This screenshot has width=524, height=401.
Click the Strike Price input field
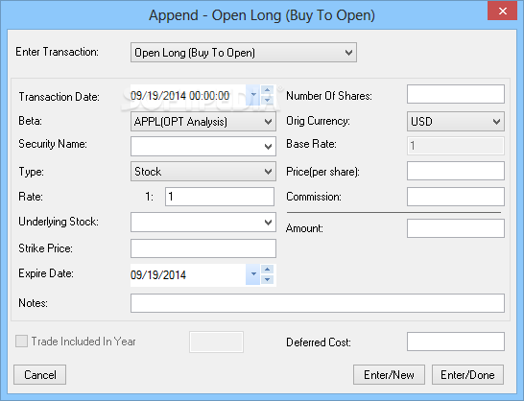tap(203, 248)
